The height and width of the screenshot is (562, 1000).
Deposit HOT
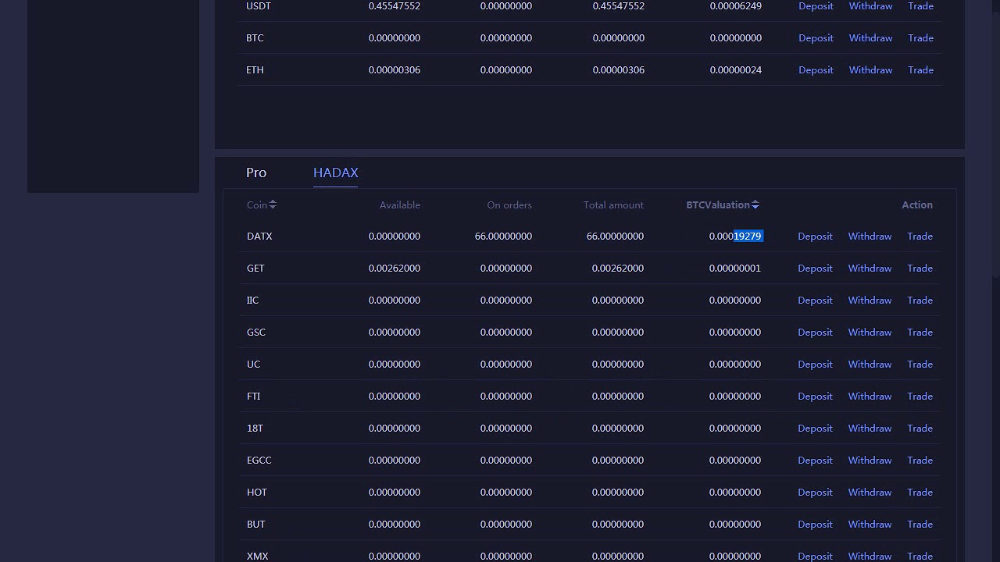click(x=815, y=492)
